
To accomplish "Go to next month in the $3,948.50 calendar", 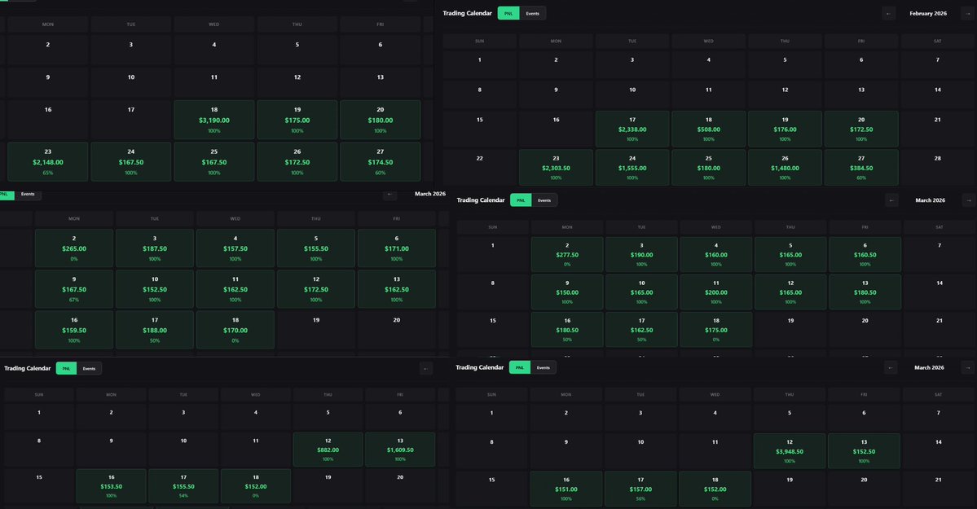I will click(968, 367).
